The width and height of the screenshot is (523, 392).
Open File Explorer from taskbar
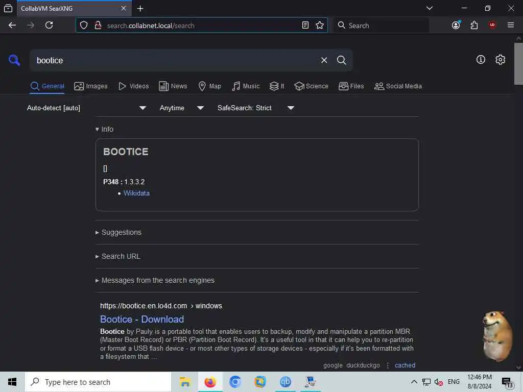point(185,382)
